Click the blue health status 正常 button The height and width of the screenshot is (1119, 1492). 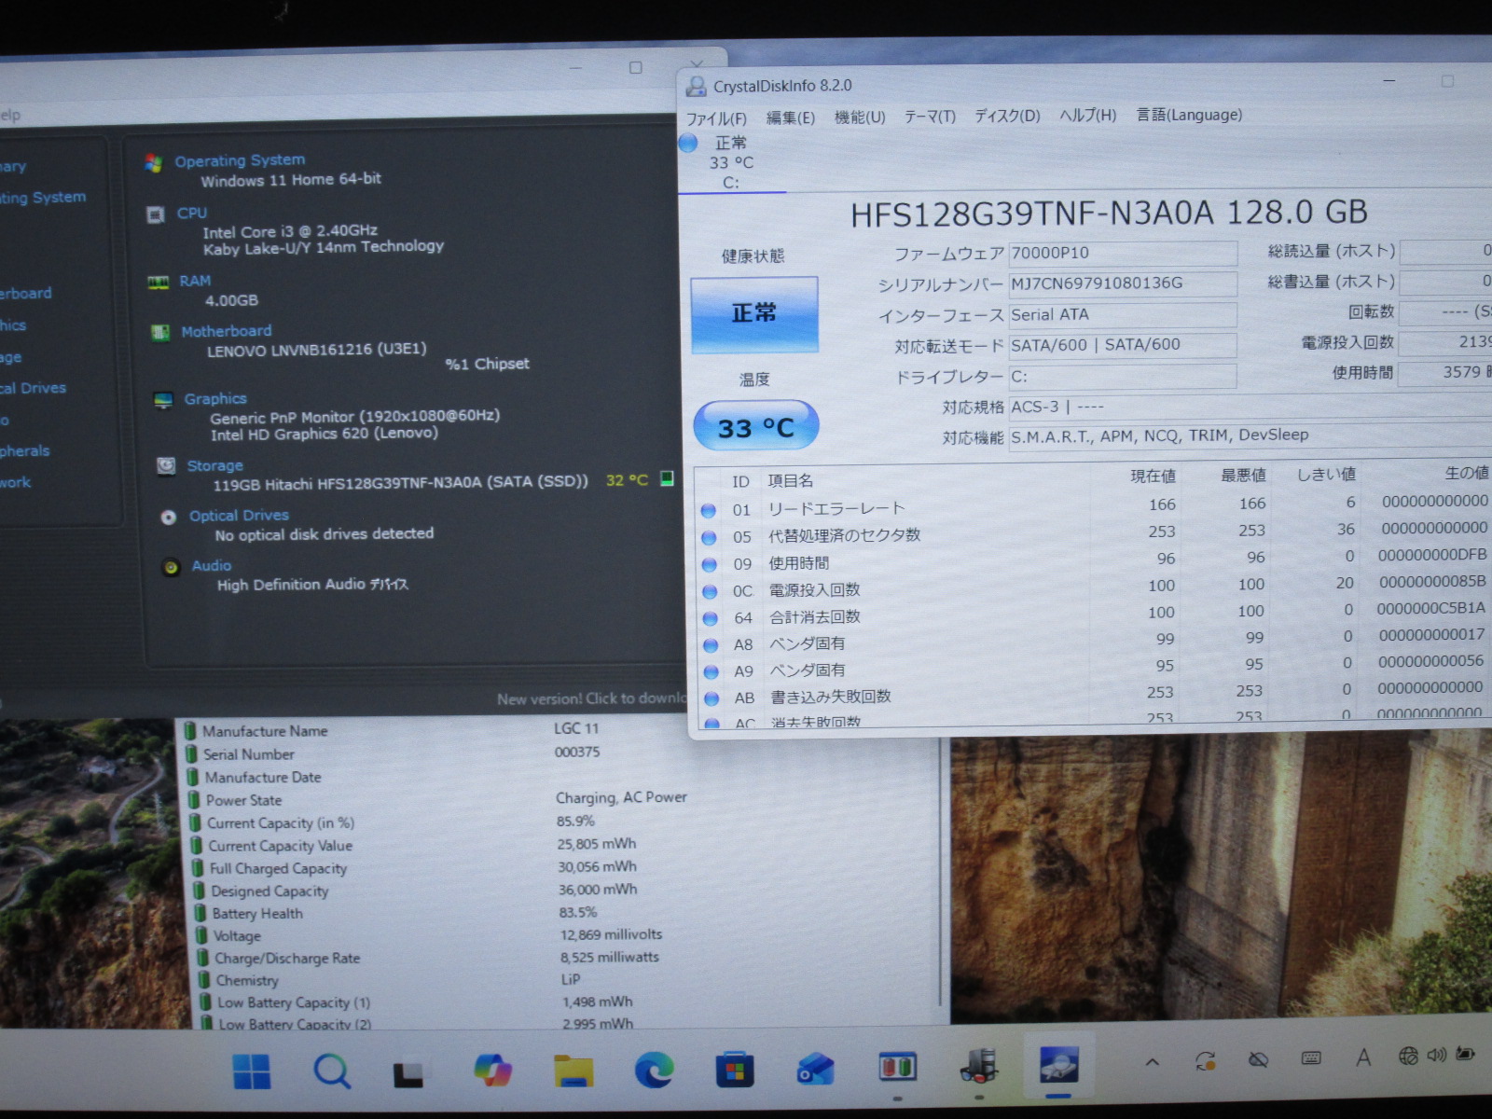pyautogui.click(x=754, y=313)
